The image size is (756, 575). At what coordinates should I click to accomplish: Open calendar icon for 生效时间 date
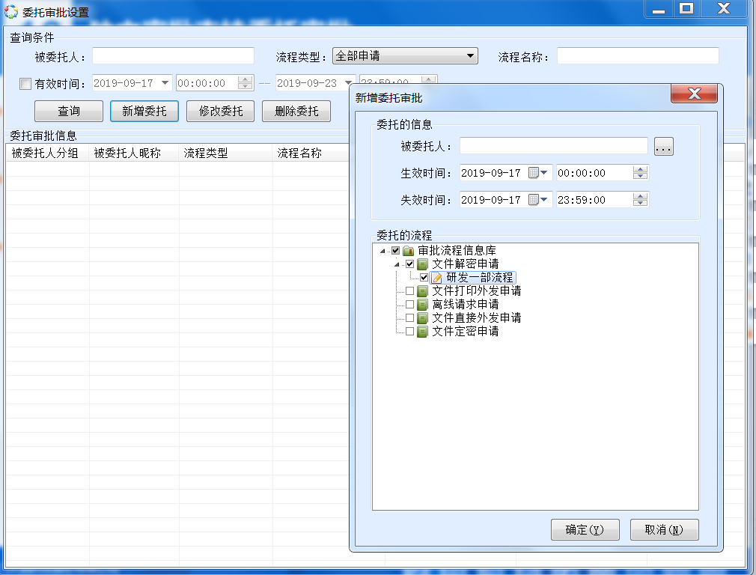click(533, 173)
